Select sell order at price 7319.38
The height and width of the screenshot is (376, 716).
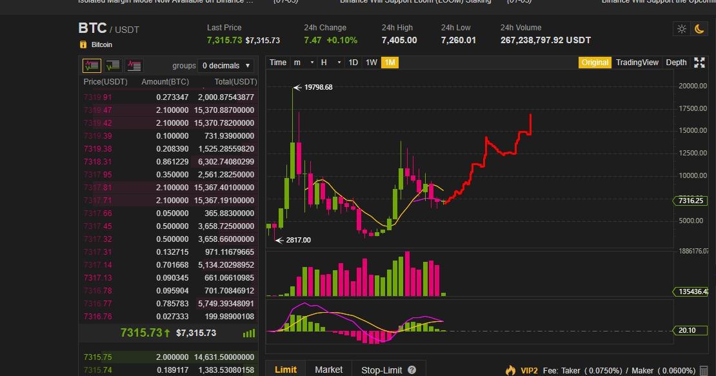(x=168, y=149)
